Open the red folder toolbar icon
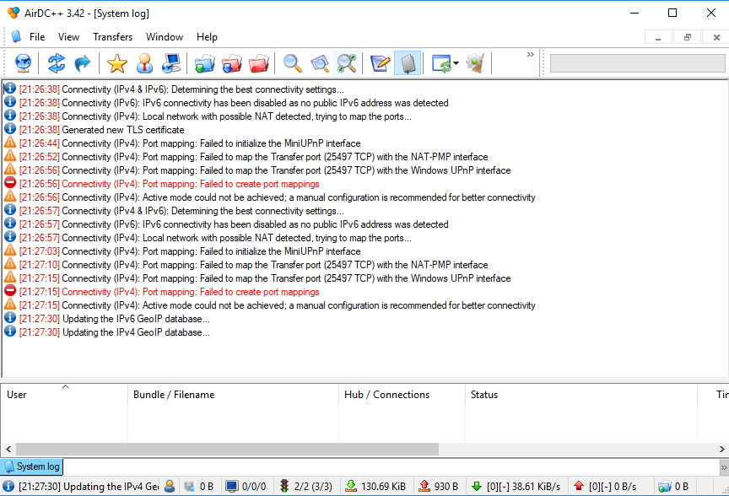The width and height of the screenshot is (729, 496). point(259,62)
